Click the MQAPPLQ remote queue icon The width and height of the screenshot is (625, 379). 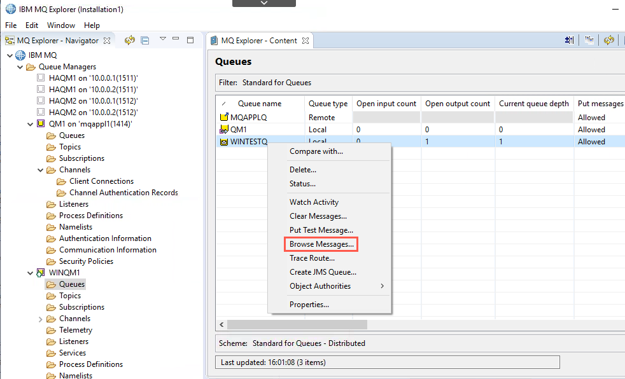pos(224,117)
